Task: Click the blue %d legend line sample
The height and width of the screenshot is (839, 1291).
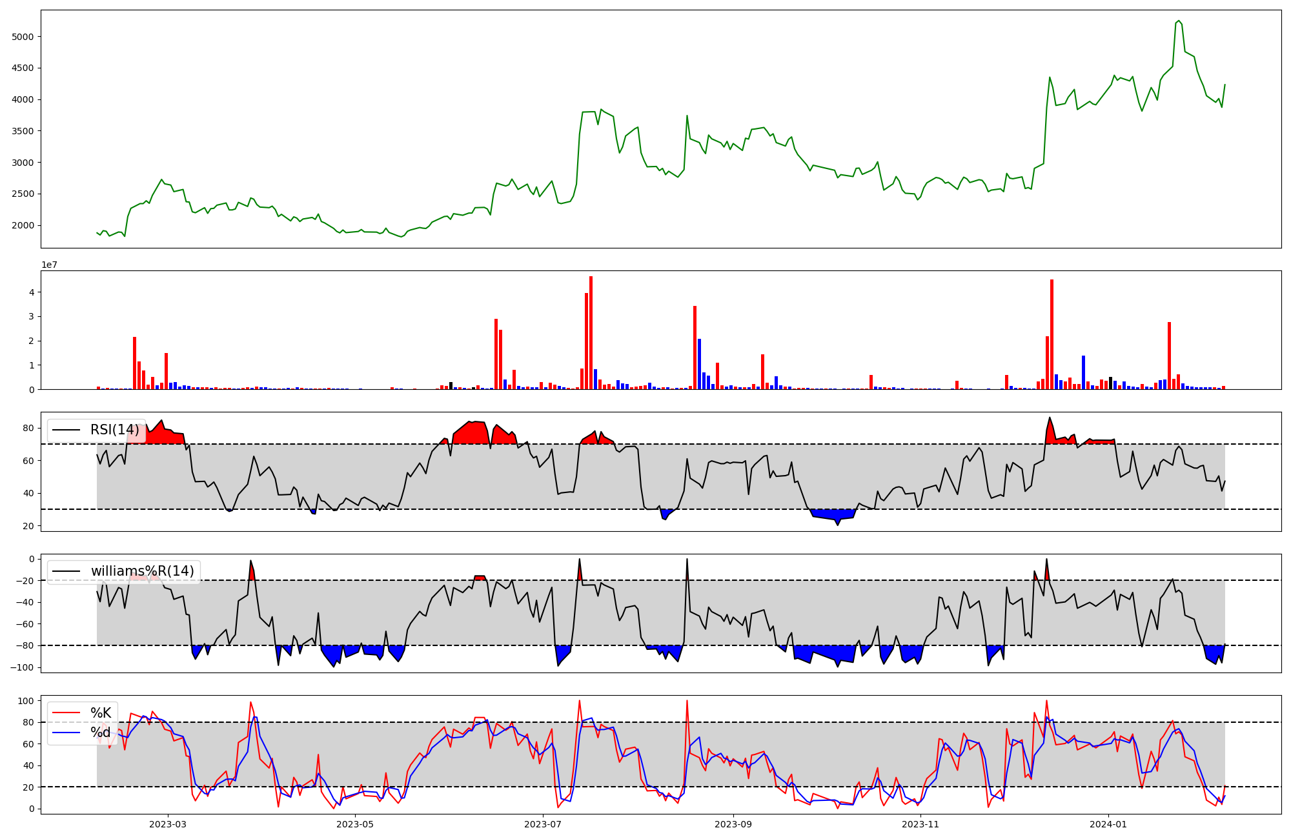Action: click(66, 733)
